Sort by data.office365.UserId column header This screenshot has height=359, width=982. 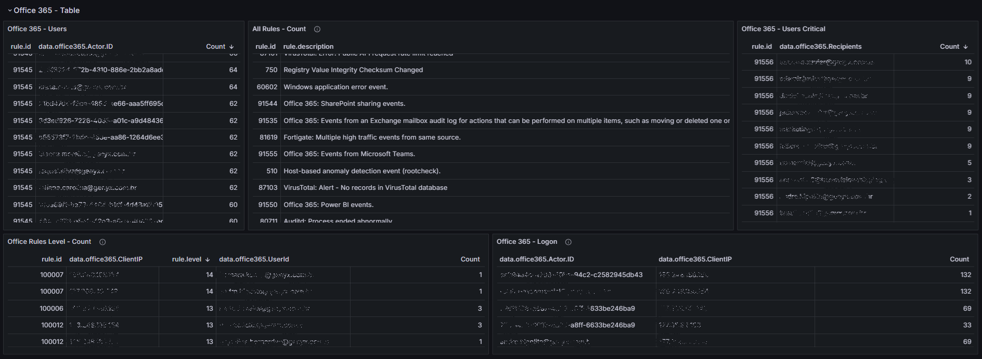pyautogui.click(x=254, y=259)
